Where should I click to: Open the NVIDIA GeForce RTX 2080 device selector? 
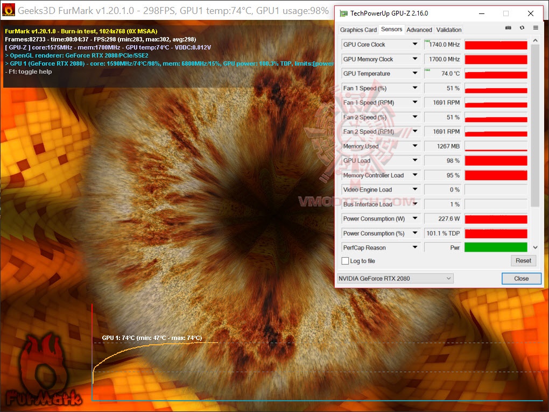[396, 278]
